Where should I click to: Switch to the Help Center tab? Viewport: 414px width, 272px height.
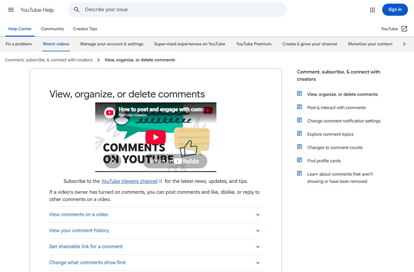[x=20, y=29]
